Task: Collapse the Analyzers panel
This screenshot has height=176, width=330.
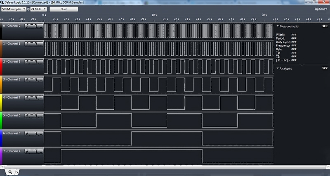Action: 278,68
